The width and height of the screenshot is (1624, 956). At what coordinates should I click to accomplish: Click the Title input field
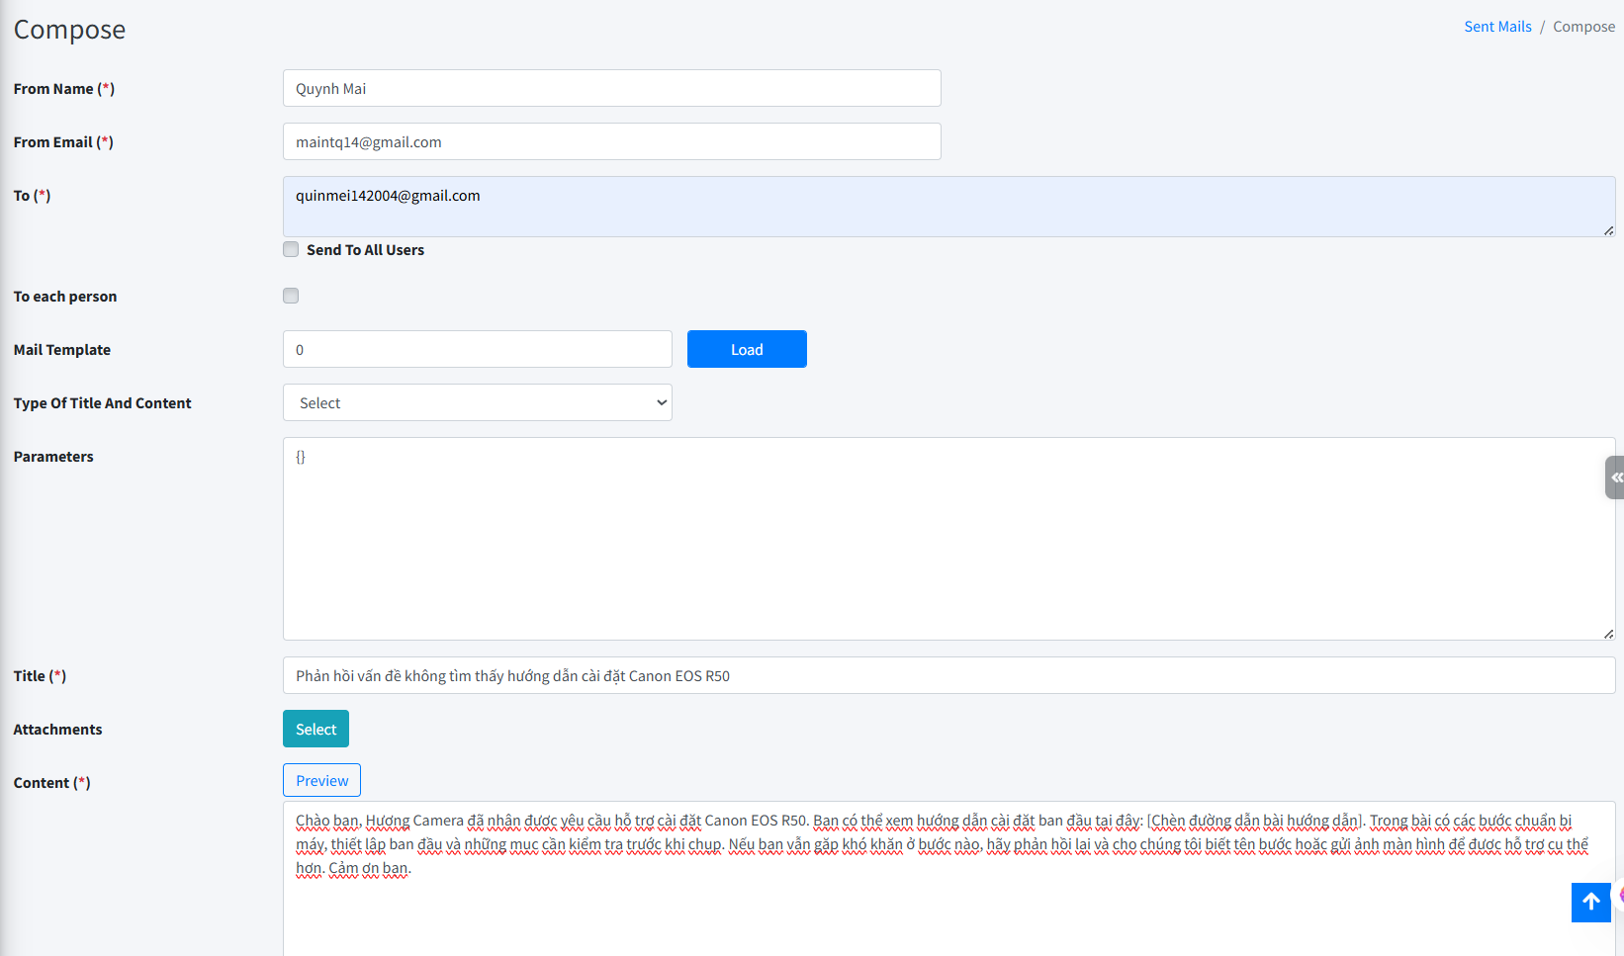(948, 675)
